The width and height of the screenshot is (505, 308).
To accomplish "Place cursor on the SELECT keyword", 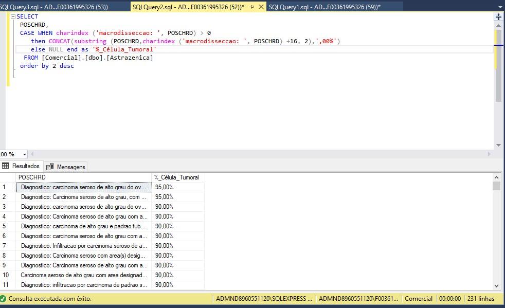I will pyautogui.click(x=27, y=17).
